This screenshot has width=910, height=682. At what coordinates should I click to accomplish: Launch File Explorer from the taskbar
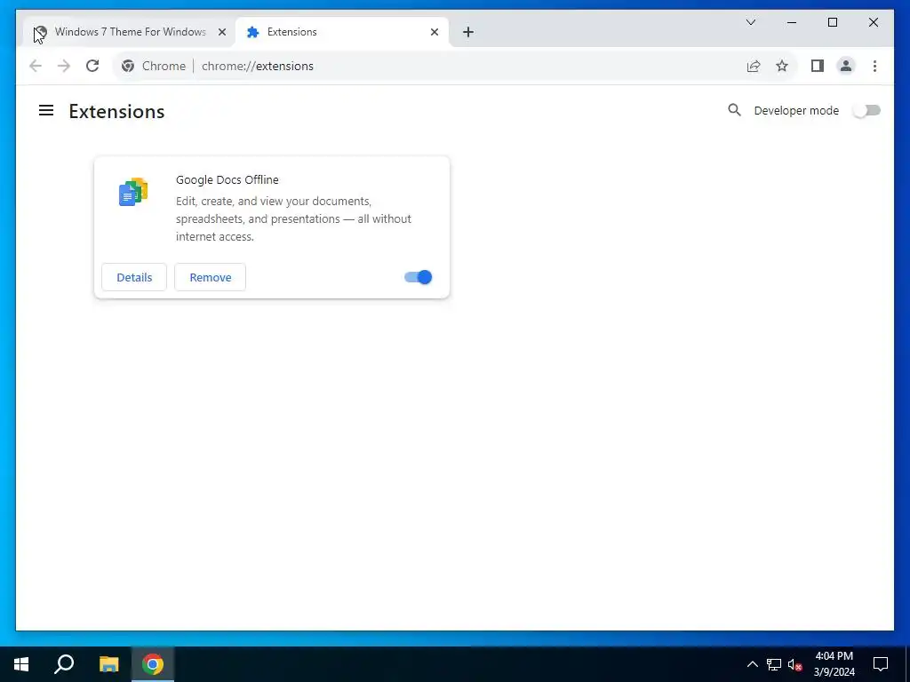point(108,664)
